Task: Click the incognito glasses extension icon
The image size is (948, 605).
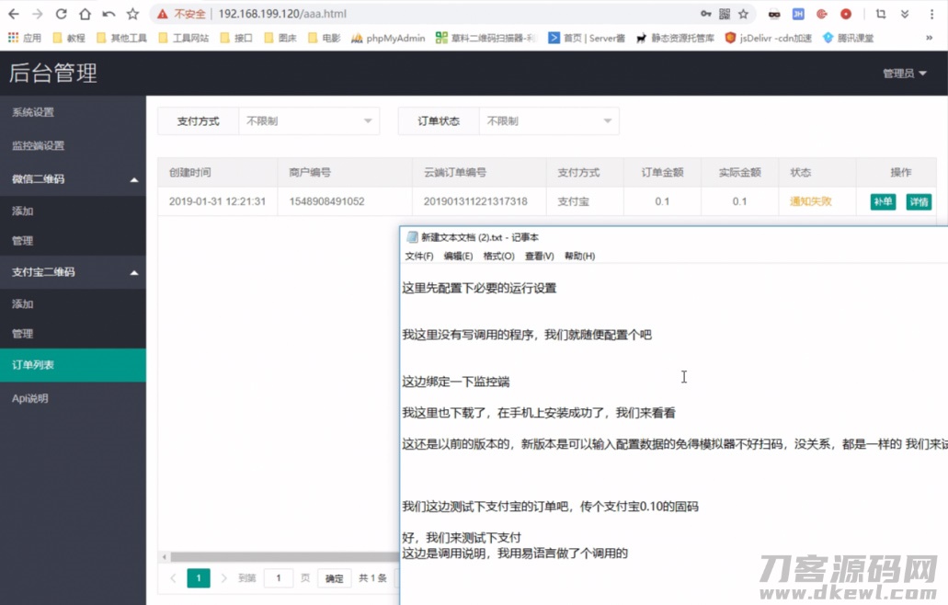Action: (x=773, y=14)
